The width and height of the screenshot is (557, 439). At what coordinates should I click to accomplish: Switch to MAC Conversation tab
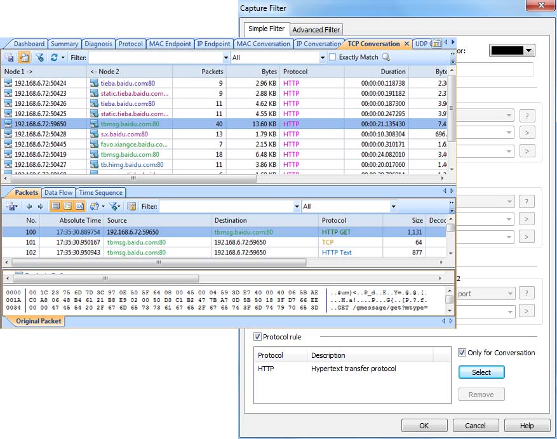[x=263, y=44]
